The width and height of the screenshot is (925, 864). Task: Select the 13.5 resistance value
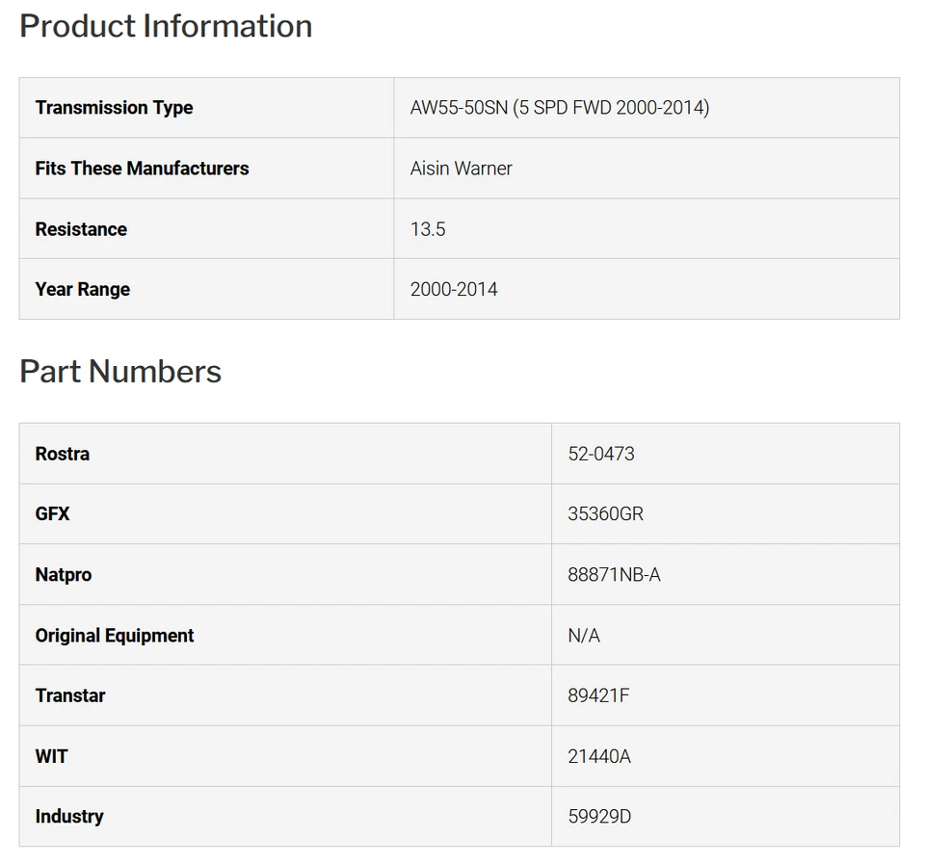click(428, 229)
